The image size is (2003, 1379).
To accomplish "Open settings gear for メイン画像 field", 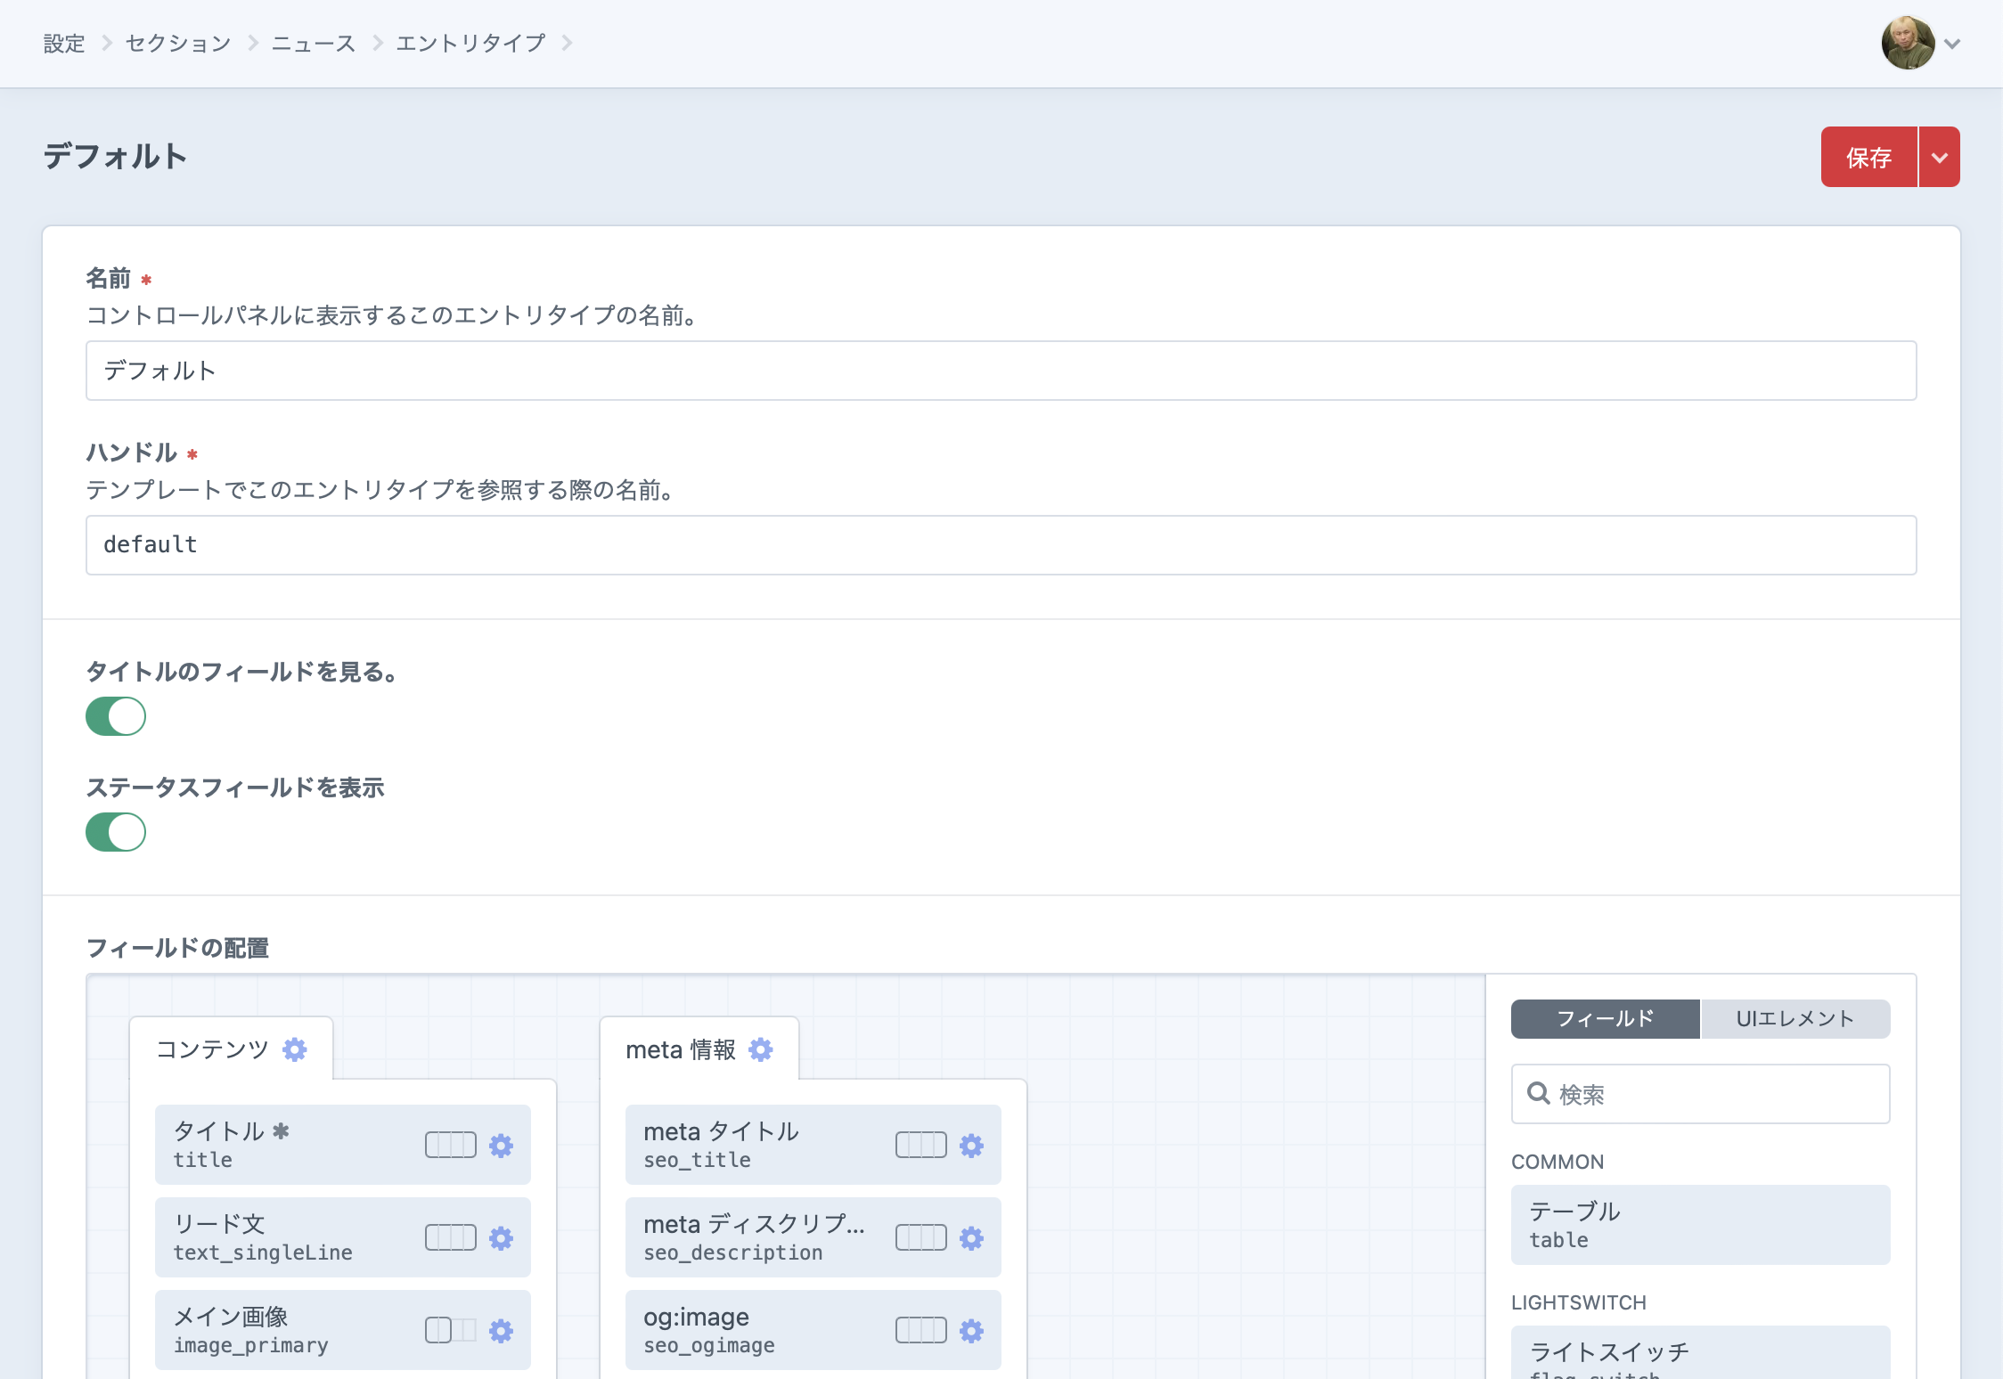I will pos(502,1331).
